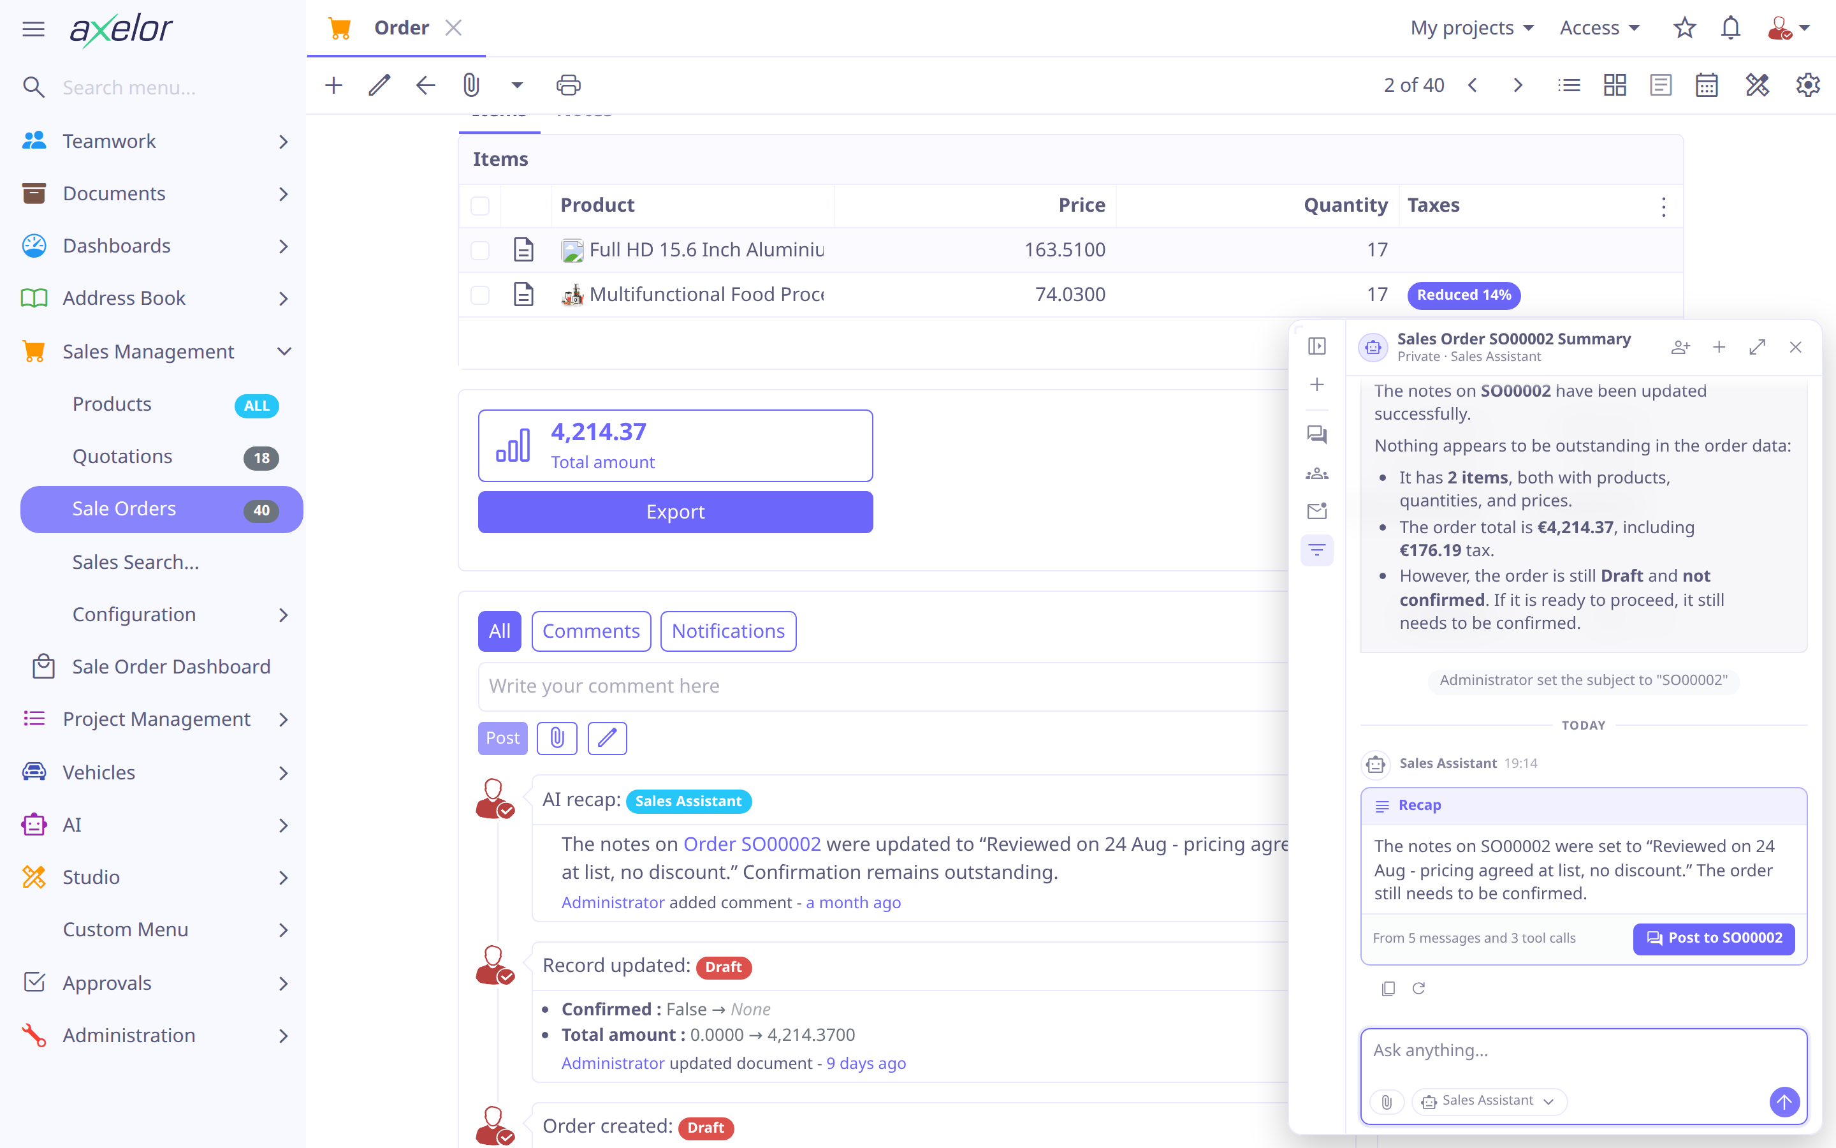Expand the Teamwork menu

161,141
